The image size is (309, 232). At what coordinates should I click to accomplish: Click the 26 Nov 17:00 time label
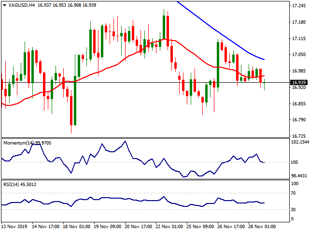pyautogui.click(x=231, y=227)
